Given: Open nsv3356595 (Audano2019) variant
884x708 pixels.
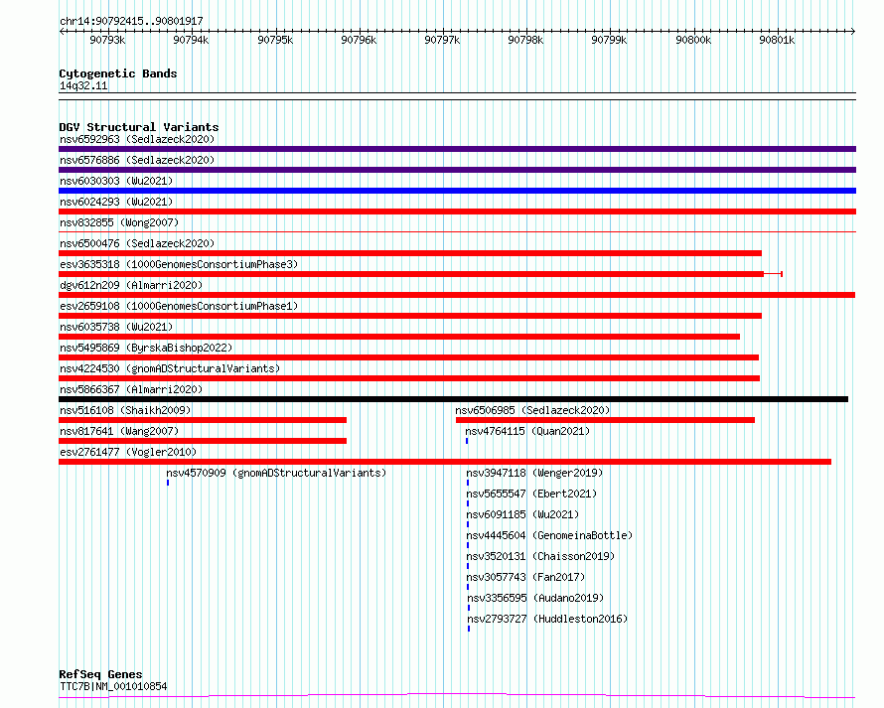Looking at the screenshot, I should coord(535,598).
